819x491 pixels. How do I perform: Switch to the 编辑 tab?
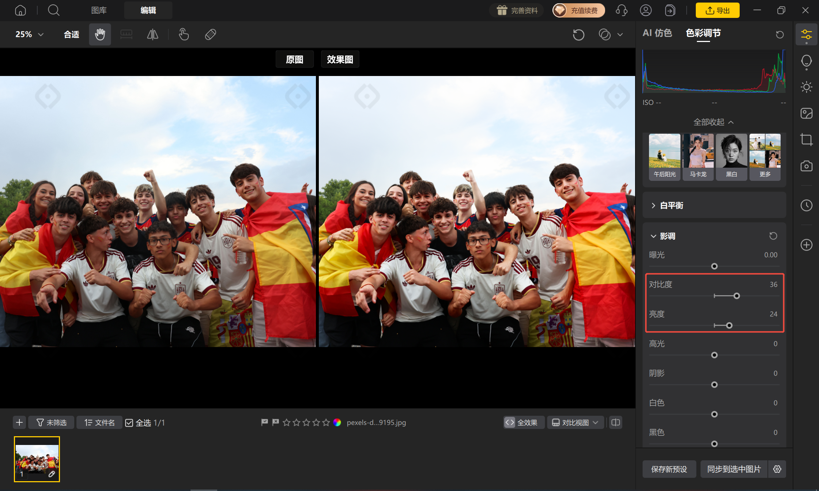click(148, 10)
